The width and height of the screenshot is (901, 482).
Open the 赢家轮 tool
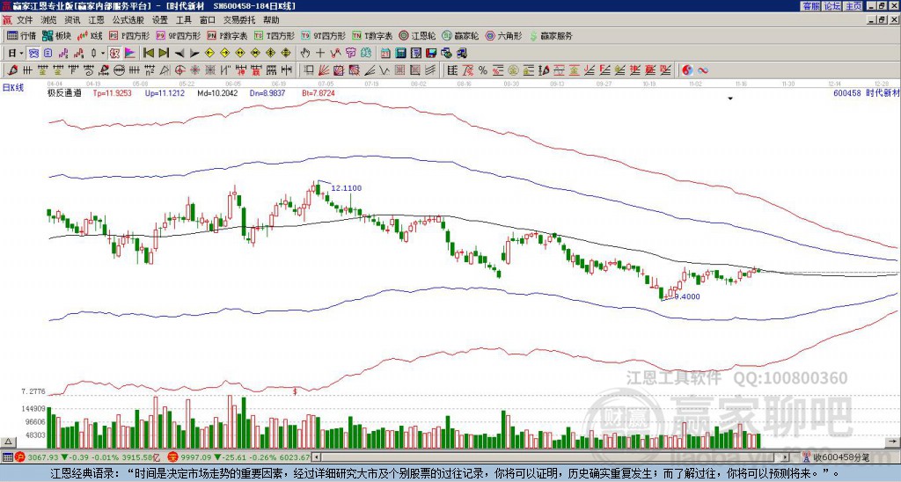(460, 36)
